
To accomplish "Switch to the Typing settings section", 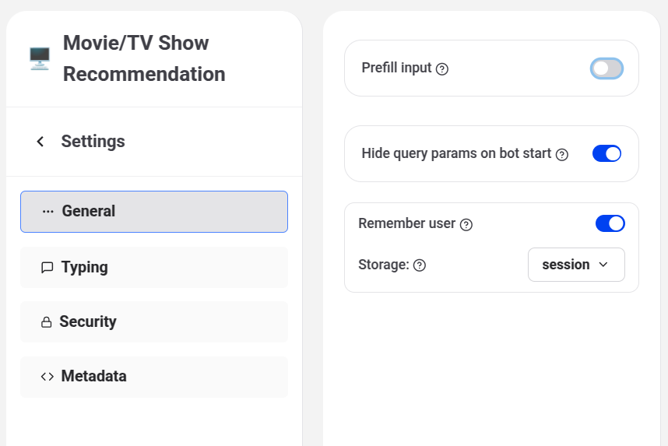I will 154,268.
